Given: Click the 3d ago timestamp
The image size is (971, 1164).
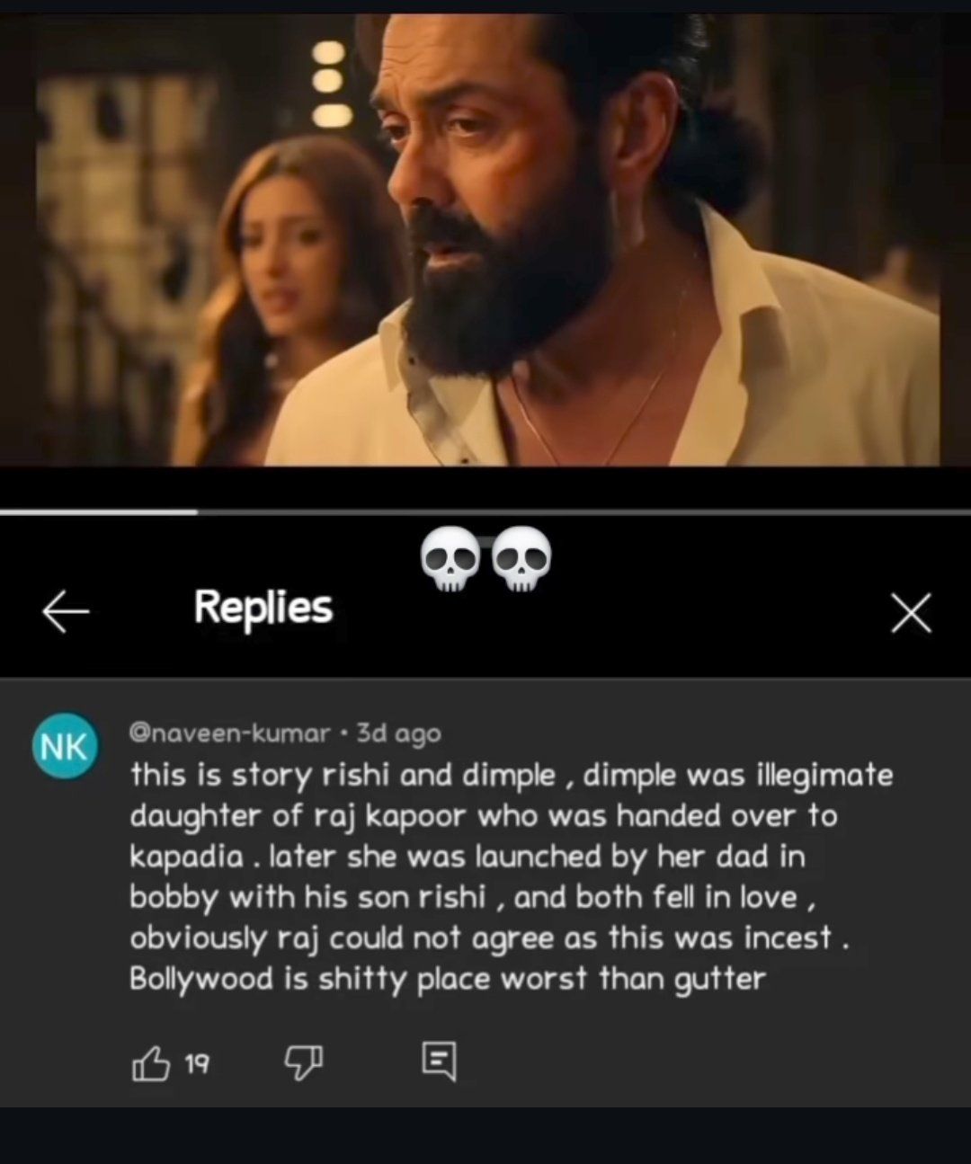Looking at the screenshot, I should click(x=398, y=733).
